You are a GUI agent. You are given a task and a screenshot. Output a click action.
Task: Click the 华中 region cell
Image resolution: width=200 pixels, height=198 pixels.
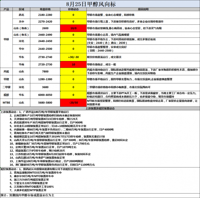[21, 49]
